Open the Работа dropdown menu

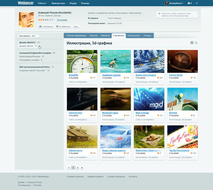pos(42,3)
